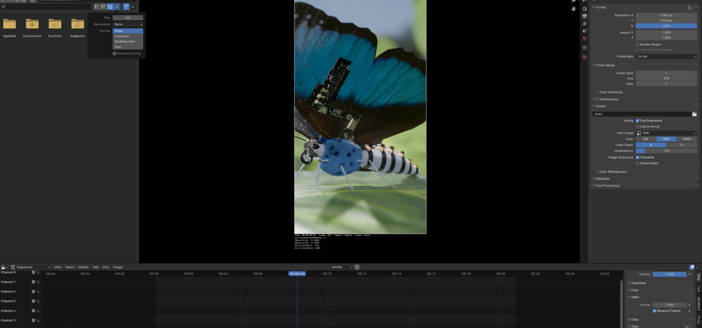Open sequencer Marker menu

[83, 267]
